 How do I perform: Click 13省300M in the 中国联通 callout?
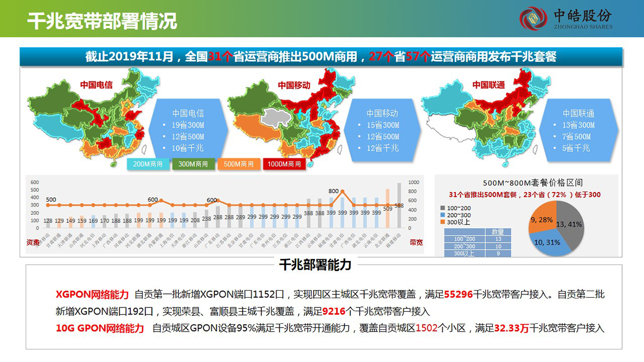(579, 125)
